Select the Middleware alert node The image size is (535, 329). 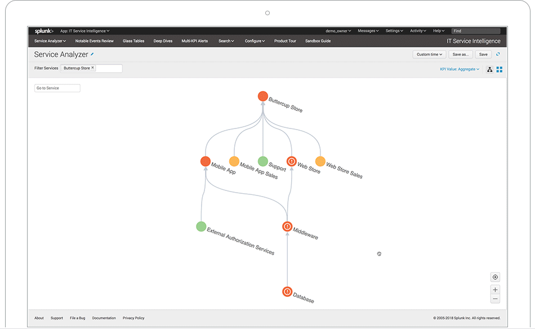point(287,226)
